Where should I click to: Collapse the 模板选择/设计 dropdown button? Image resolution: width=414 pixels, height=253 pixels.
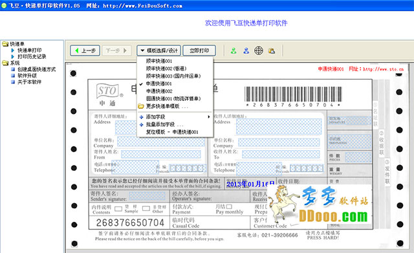click(x=158, y=50)
